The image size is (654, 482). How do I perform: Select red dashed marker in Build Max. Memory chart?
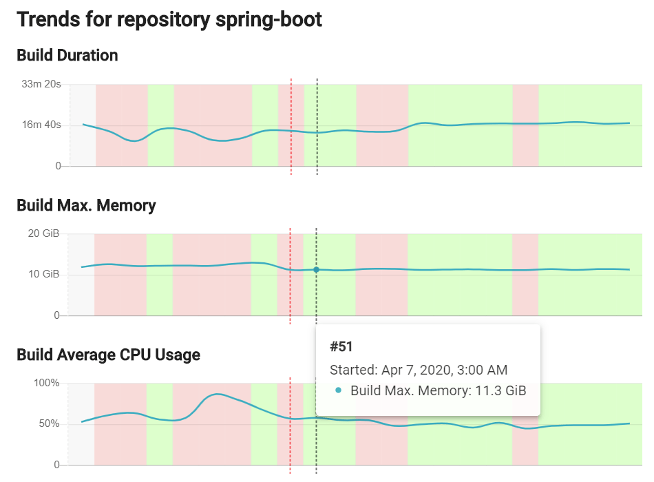tap(291, 289)
